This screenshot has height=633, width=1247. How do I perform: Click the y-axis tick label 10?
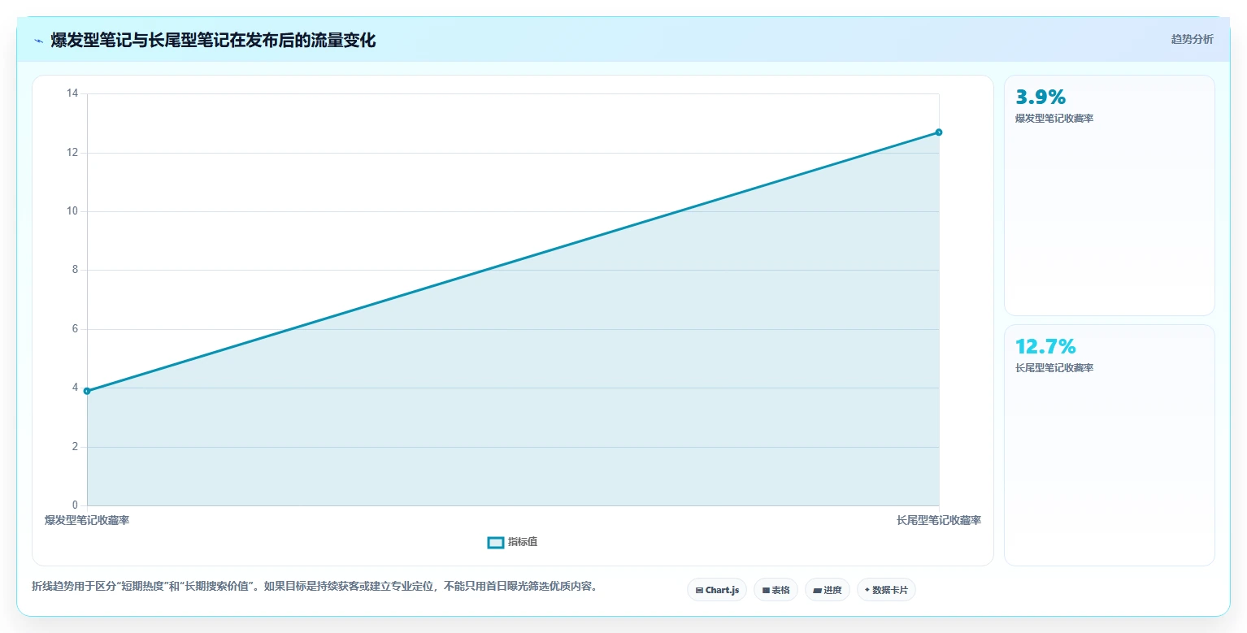[72, 211]
